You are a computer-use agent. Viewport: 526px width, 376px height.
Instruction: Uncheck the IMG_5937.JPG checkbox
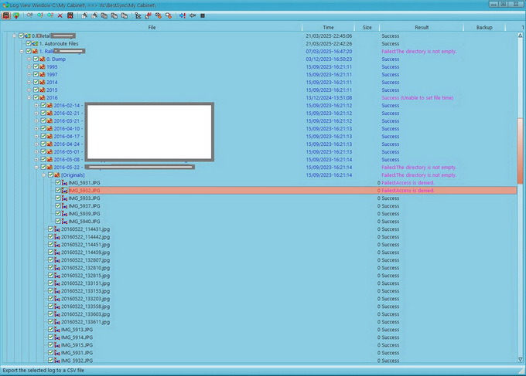pyautogui.click(x=58, y=206)
